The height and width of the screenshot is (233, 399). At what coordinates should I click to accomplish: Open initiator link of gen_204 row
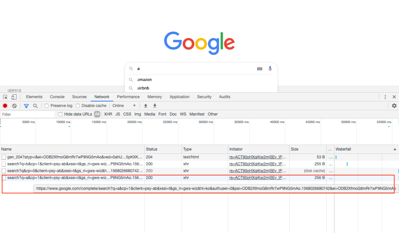click(258, 157)
